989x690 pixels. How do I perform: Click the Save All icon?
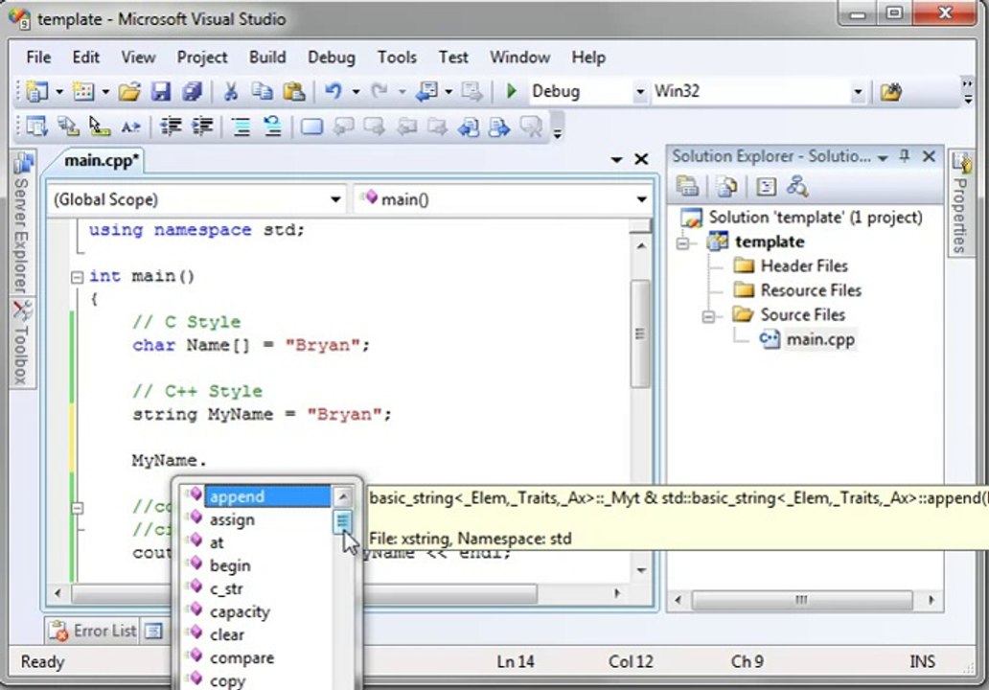pos(192,92)
